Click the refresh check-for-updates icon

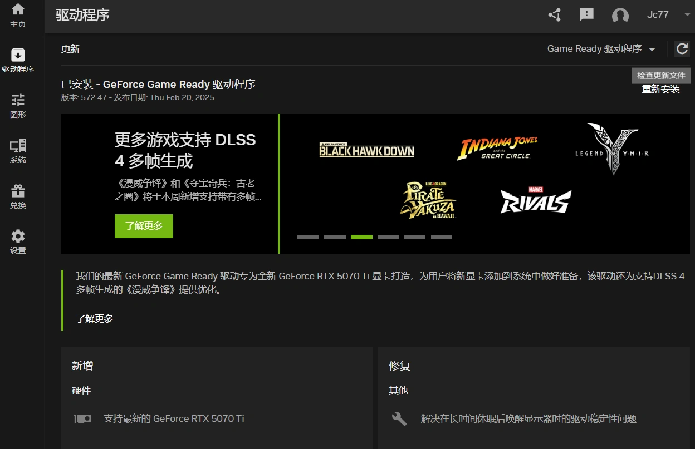682,49
